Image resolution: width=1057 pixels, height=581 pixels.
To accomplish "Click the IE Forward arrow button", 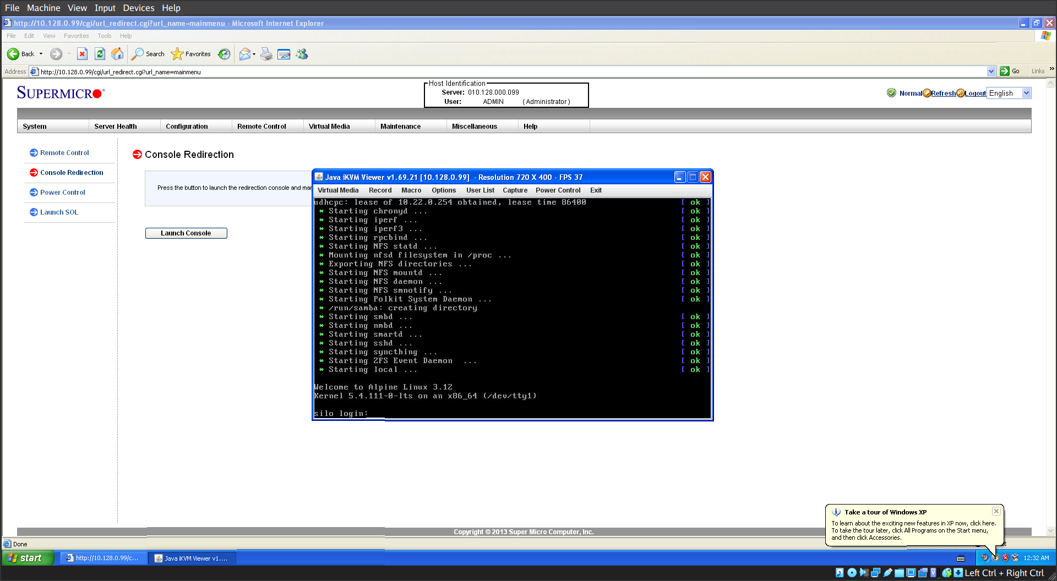I will [56, 54].
